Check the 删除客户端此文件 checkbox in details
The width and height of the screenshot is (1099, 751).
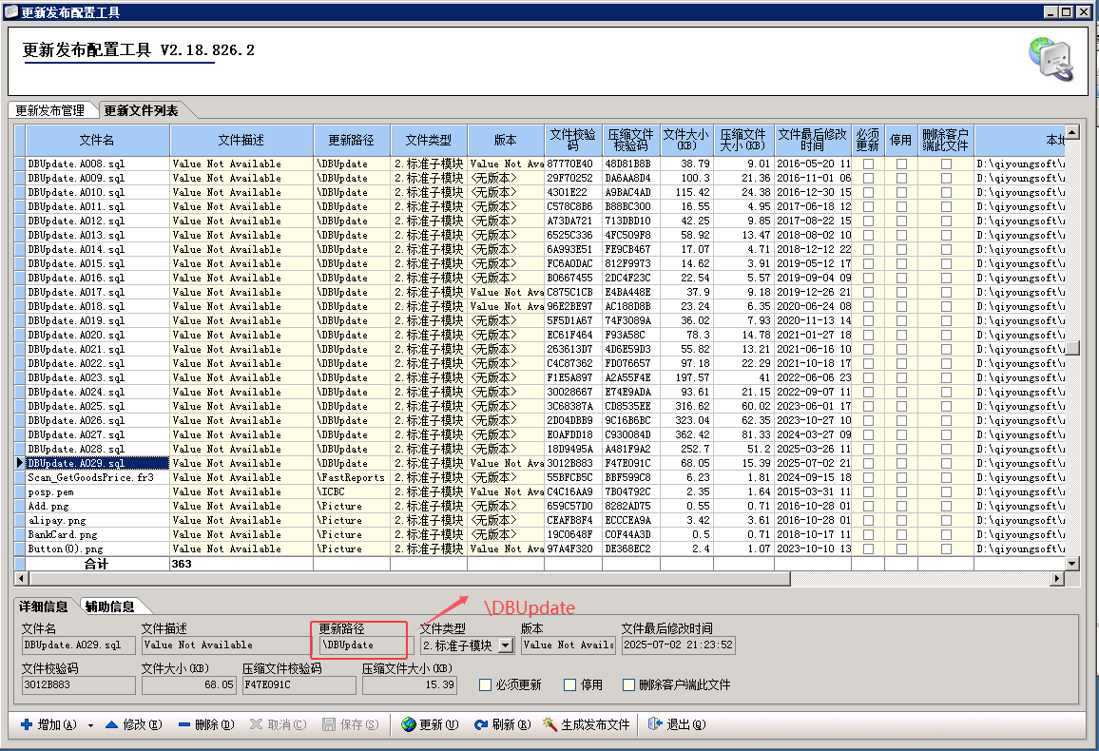[x=629, y=684]
